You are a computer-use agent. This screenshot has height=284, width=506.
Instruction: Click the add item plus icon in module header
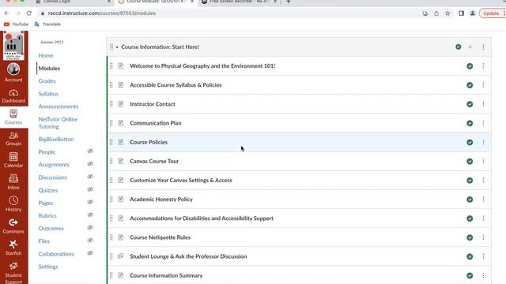pos(470,47)
